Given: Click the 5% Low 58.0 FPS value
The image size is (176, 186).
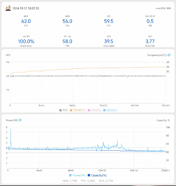Looking at the screenshot, I should pyautogui.click(x=67, y=41).
